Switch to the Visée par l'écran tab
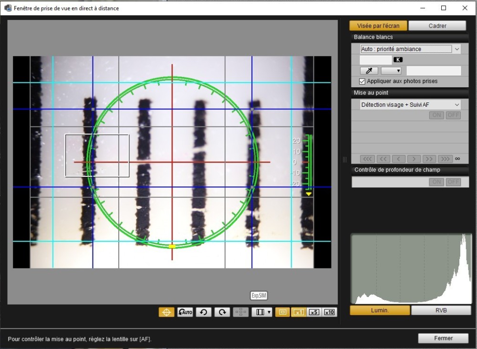 pos(378,26)
